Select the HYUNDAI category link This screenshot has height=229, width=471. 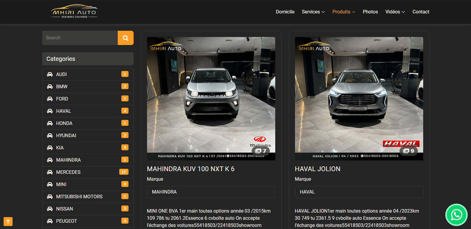pyautogui.click(x=66, y=135)
